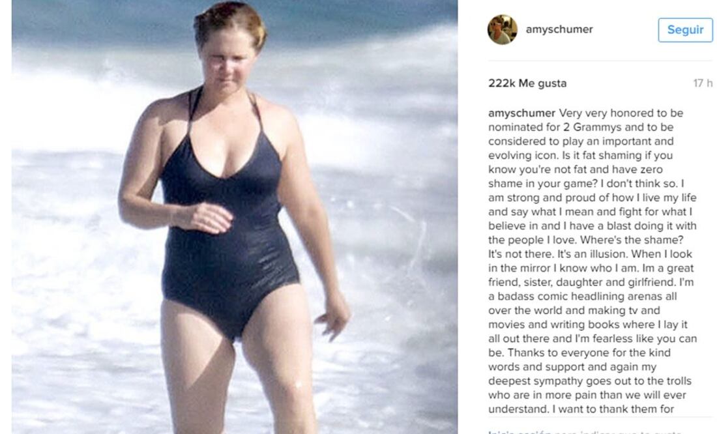Click the bold amyschumer name in the caption
The width and height of the screenshot is (717, 434).
(521, 113)
